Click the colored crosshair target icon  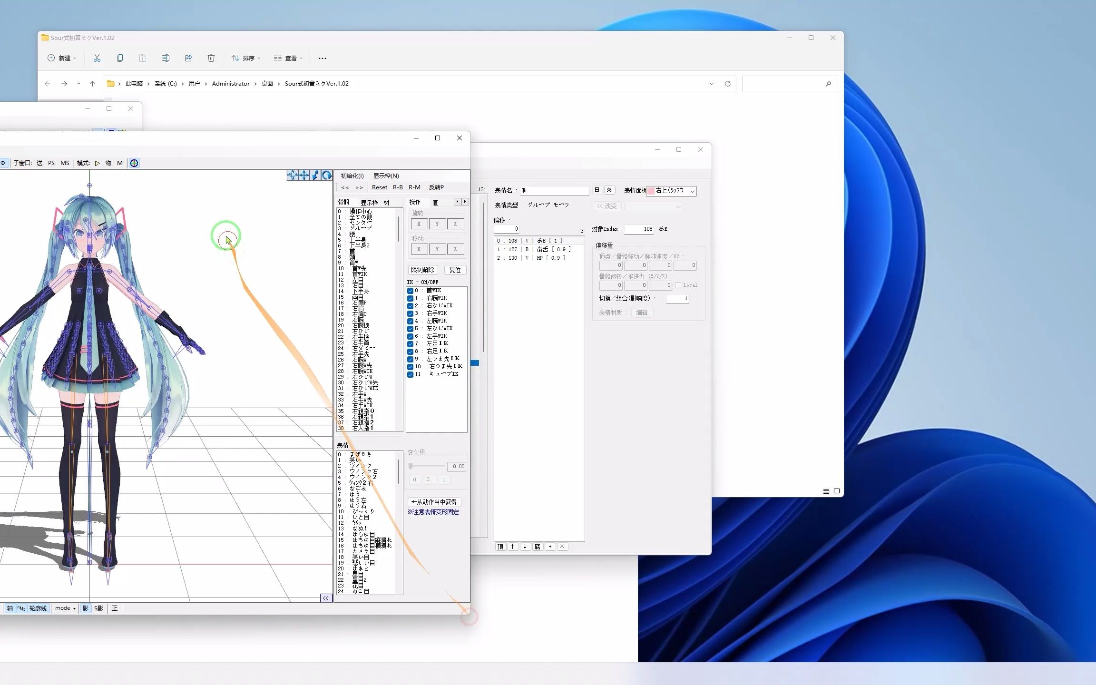click(x=134, y=163)
